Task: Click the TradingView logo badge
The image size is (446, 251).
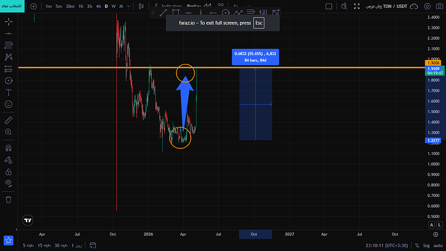Action: click(28, 220)
